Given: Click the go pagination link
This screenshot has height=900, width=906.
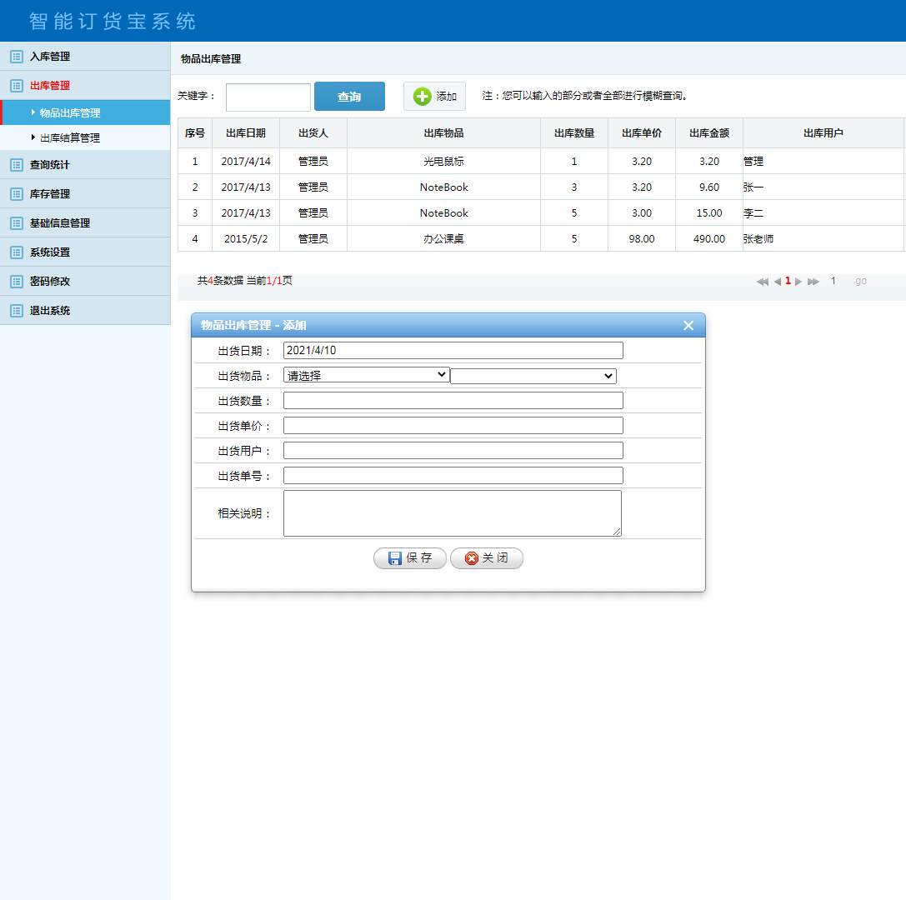Looking at the screenshot, I should click(x=861, y=282).
